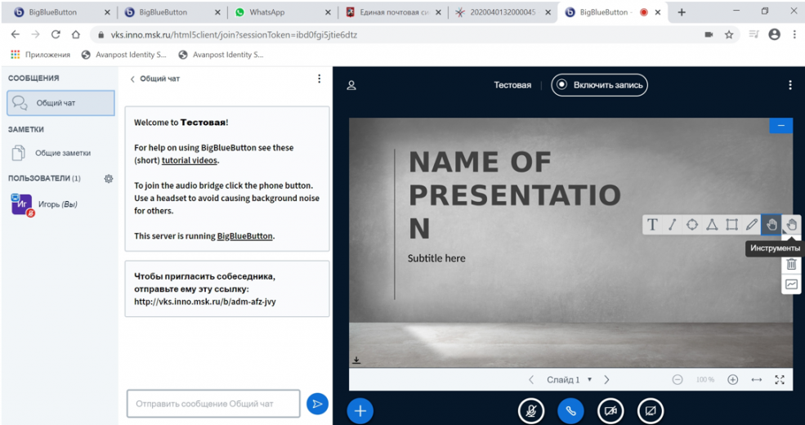This screenshot has width=805, height=425.
Task: Expand the blue plus actions menu
Action: pos(360,411)
